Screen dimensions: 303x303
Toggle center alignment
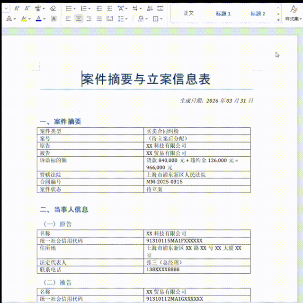coord(79,19)
